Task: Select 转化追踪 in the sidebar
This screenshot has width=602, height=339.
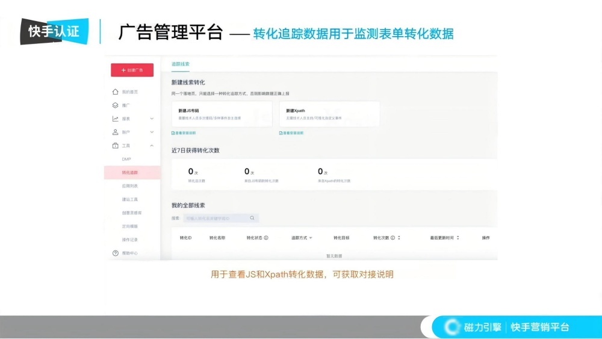Action: 132,172
